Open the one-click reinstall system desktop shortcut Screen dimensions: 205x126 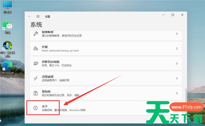click(8, 49)
